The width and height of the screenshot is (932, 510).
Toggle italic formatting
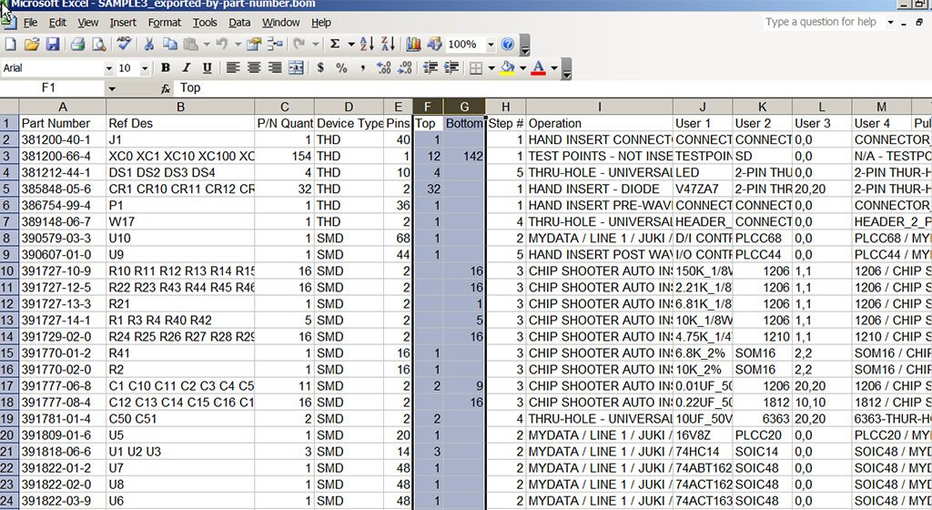click(187, 67)
